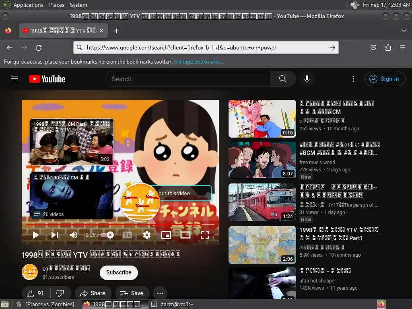
Task: Open the Applications menu
Action: [29, 5]
